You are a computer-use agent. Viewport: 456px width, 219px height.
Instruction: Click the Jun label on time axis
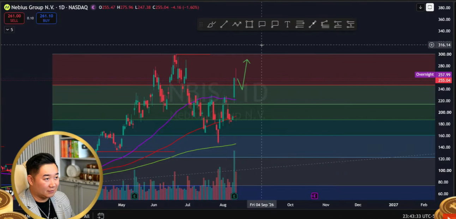(x=154, y=205)
